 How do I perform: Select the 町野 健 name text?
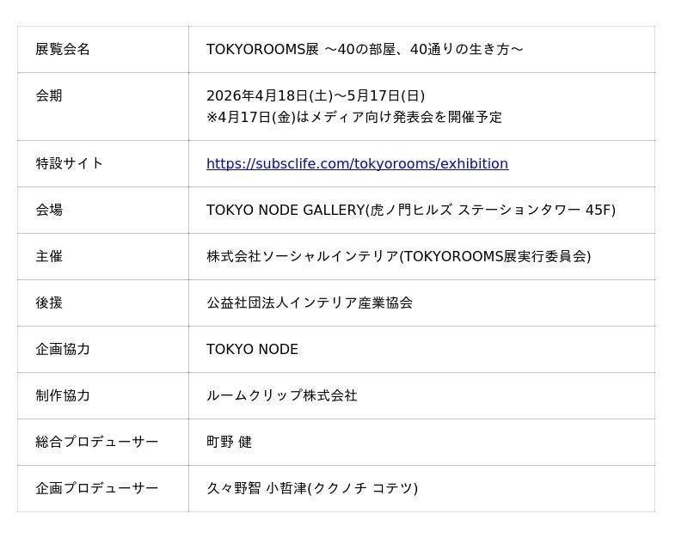coord(229,442)
